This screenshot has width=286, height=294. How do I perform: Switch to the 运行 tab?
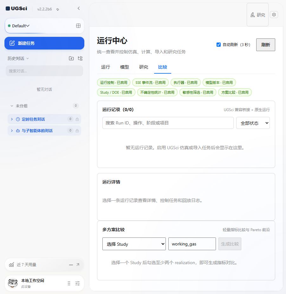[106, 67]
